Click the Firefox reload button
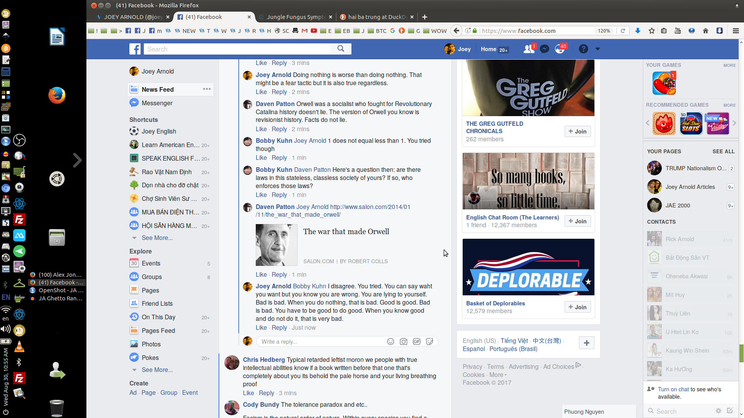 tap(623, 31)
